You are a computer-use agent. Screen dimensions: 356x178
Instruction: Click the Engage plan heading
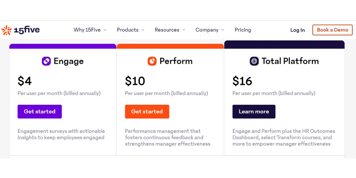69,61
